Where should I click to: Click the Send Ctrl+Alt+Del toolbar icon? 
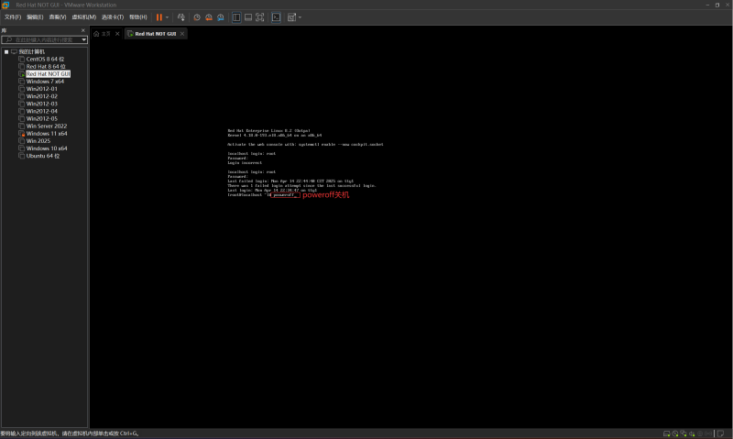(x=181, y=17)
